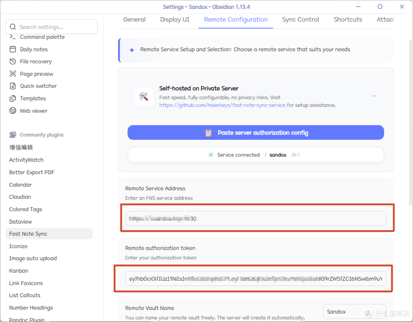Open List Callouts plugin settings
The image size is (413, 322).
point(25,295)
